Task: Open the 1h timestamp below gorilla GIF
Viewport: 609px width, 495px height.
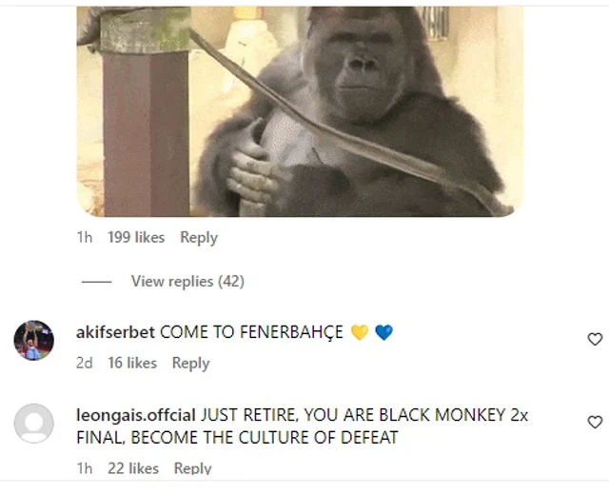Action: click(85, 237)
